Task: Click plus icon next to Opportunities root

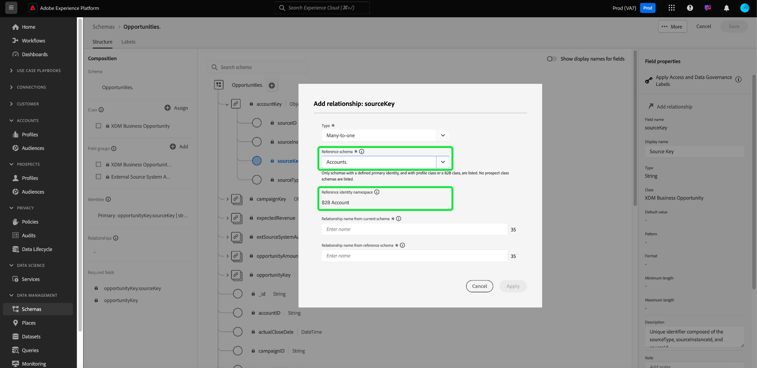Action: pyautogui.click(x=272, y=85)
